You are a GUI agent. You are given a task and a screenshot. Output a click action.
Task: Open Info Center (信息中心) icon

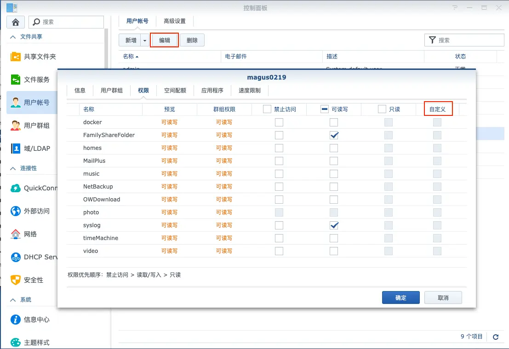16,320
